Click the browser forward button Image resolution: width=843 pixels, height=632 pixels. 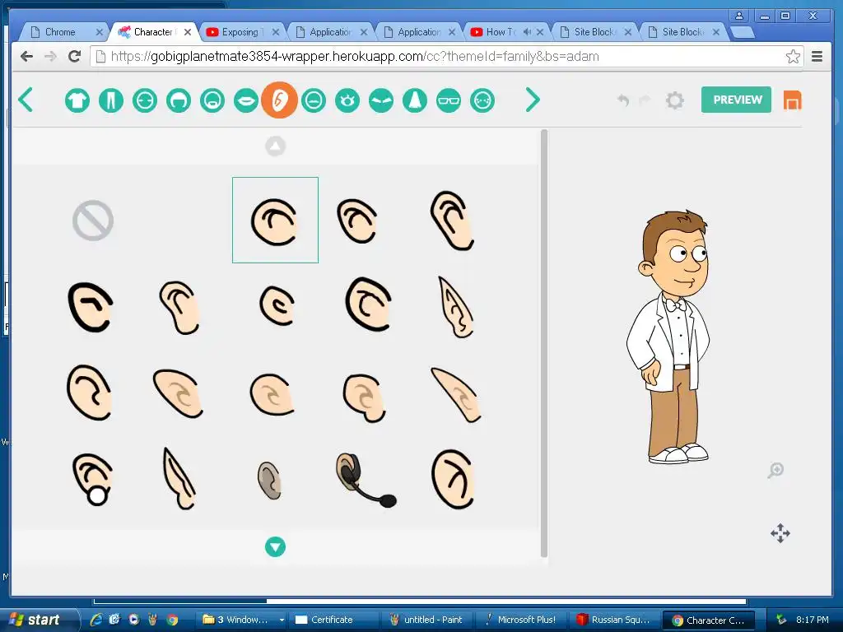tap(50, 57)
